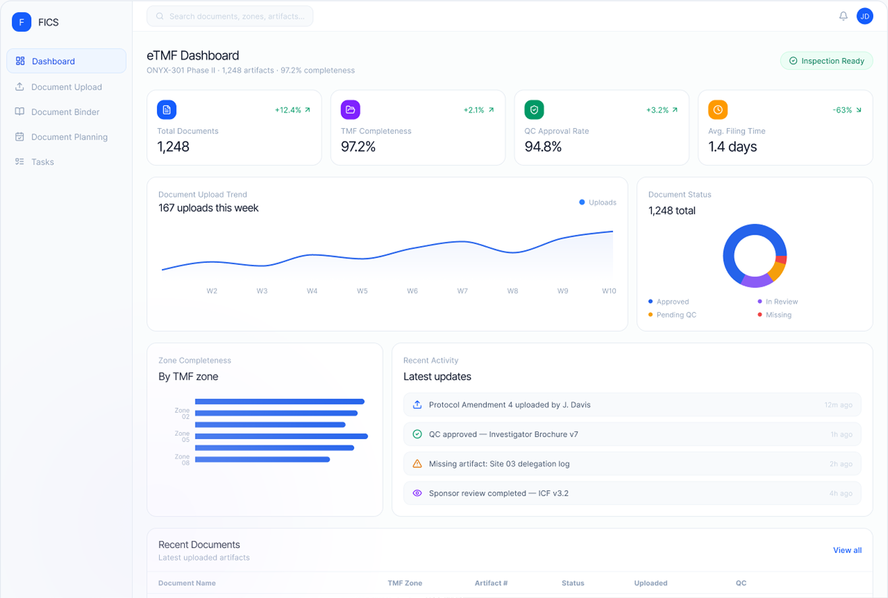Click the missing artifact warning icon
Screen dimensions: 888x598
point(417,464)
